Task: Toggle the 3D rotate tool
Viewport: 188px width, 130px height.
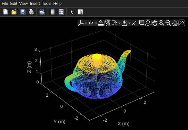Action: click(x=148, y=23)
